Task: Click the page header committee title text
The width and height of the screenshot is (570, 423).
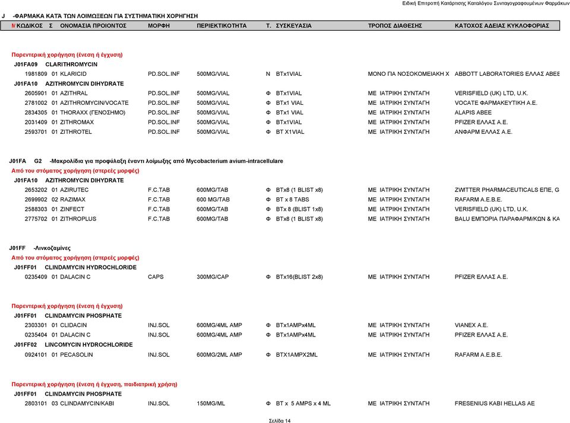Action: 486,4
